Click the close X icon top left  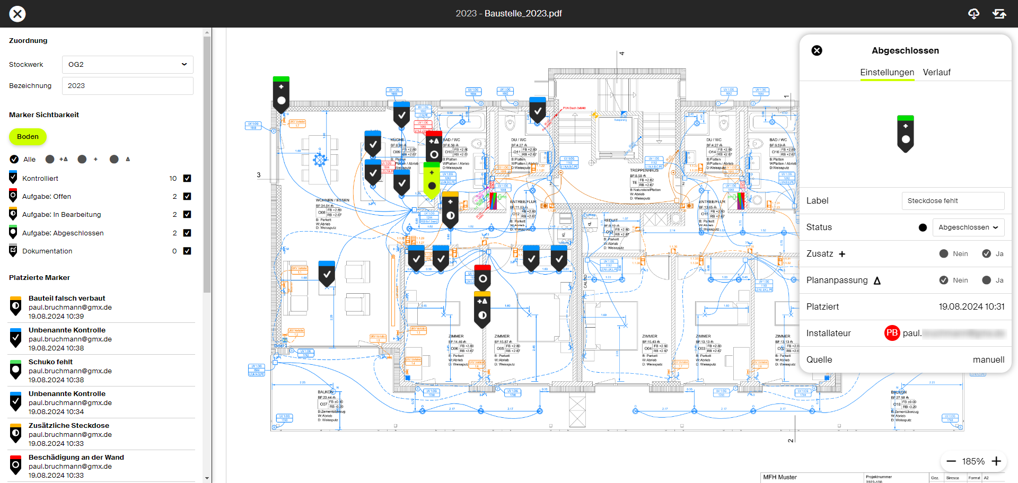point(17,14)
